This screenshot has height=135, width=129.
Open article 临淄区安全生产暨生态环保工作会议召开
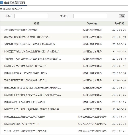[25, 66]
